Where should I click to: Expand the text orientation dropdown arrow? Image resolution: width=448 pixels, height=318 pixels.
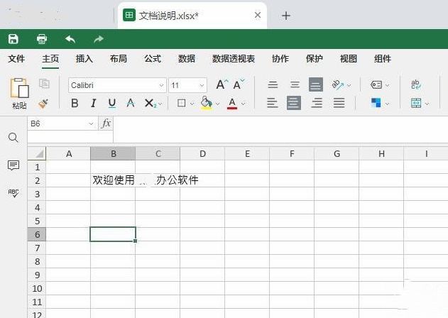coord(349,85)
